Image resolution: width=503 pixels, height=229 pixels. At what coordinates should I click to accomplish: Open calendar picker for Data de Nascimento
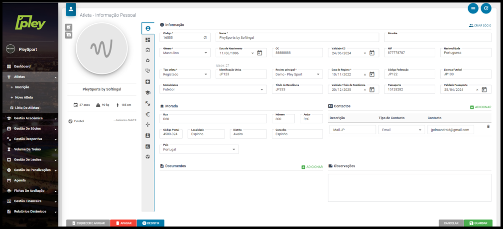[259, 53]
